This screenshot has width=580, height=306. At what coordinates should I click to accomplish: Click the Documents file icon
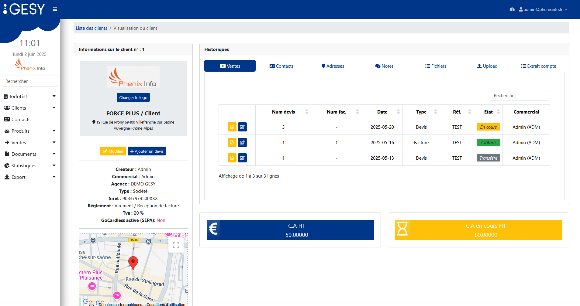(x=7, y=154)
